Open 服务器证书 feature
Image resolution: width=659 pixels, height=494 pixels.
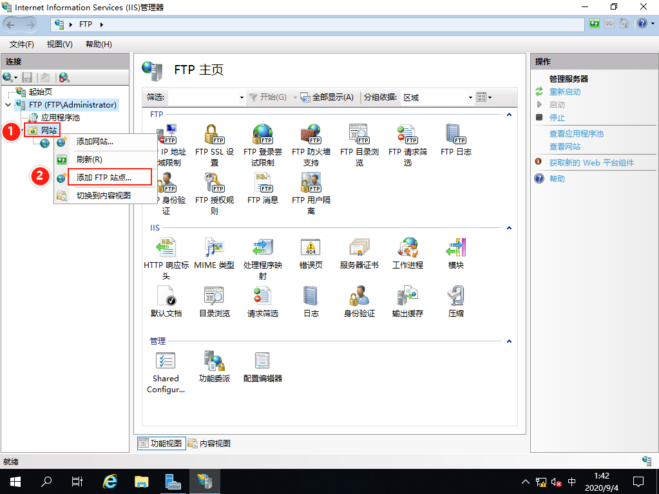359,253
